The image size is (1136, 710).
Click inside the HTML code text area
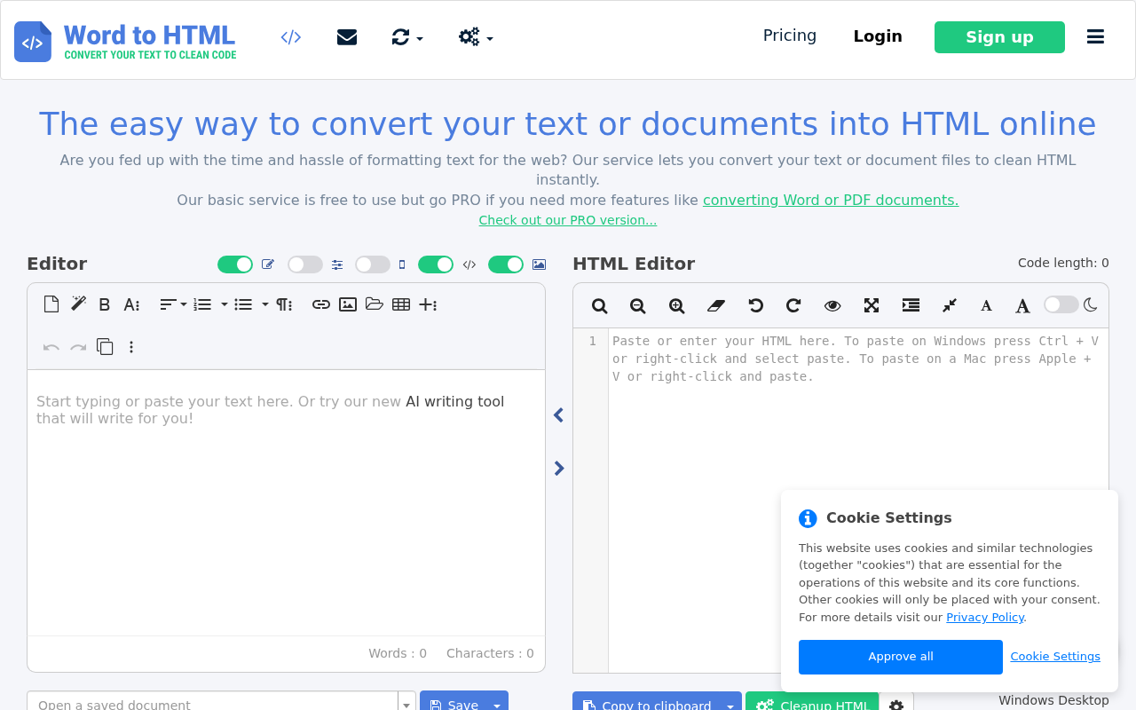point(858,501)
